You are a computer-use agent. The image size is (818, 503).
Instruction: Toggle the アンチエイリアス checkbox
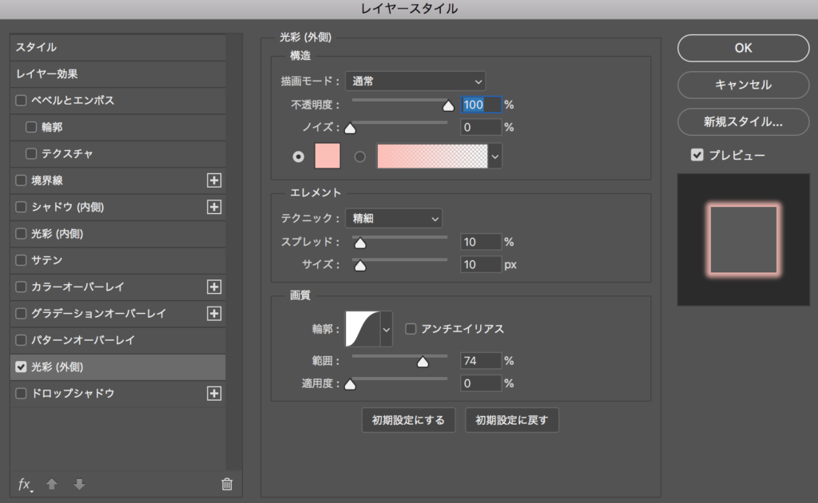click(410, 328)
